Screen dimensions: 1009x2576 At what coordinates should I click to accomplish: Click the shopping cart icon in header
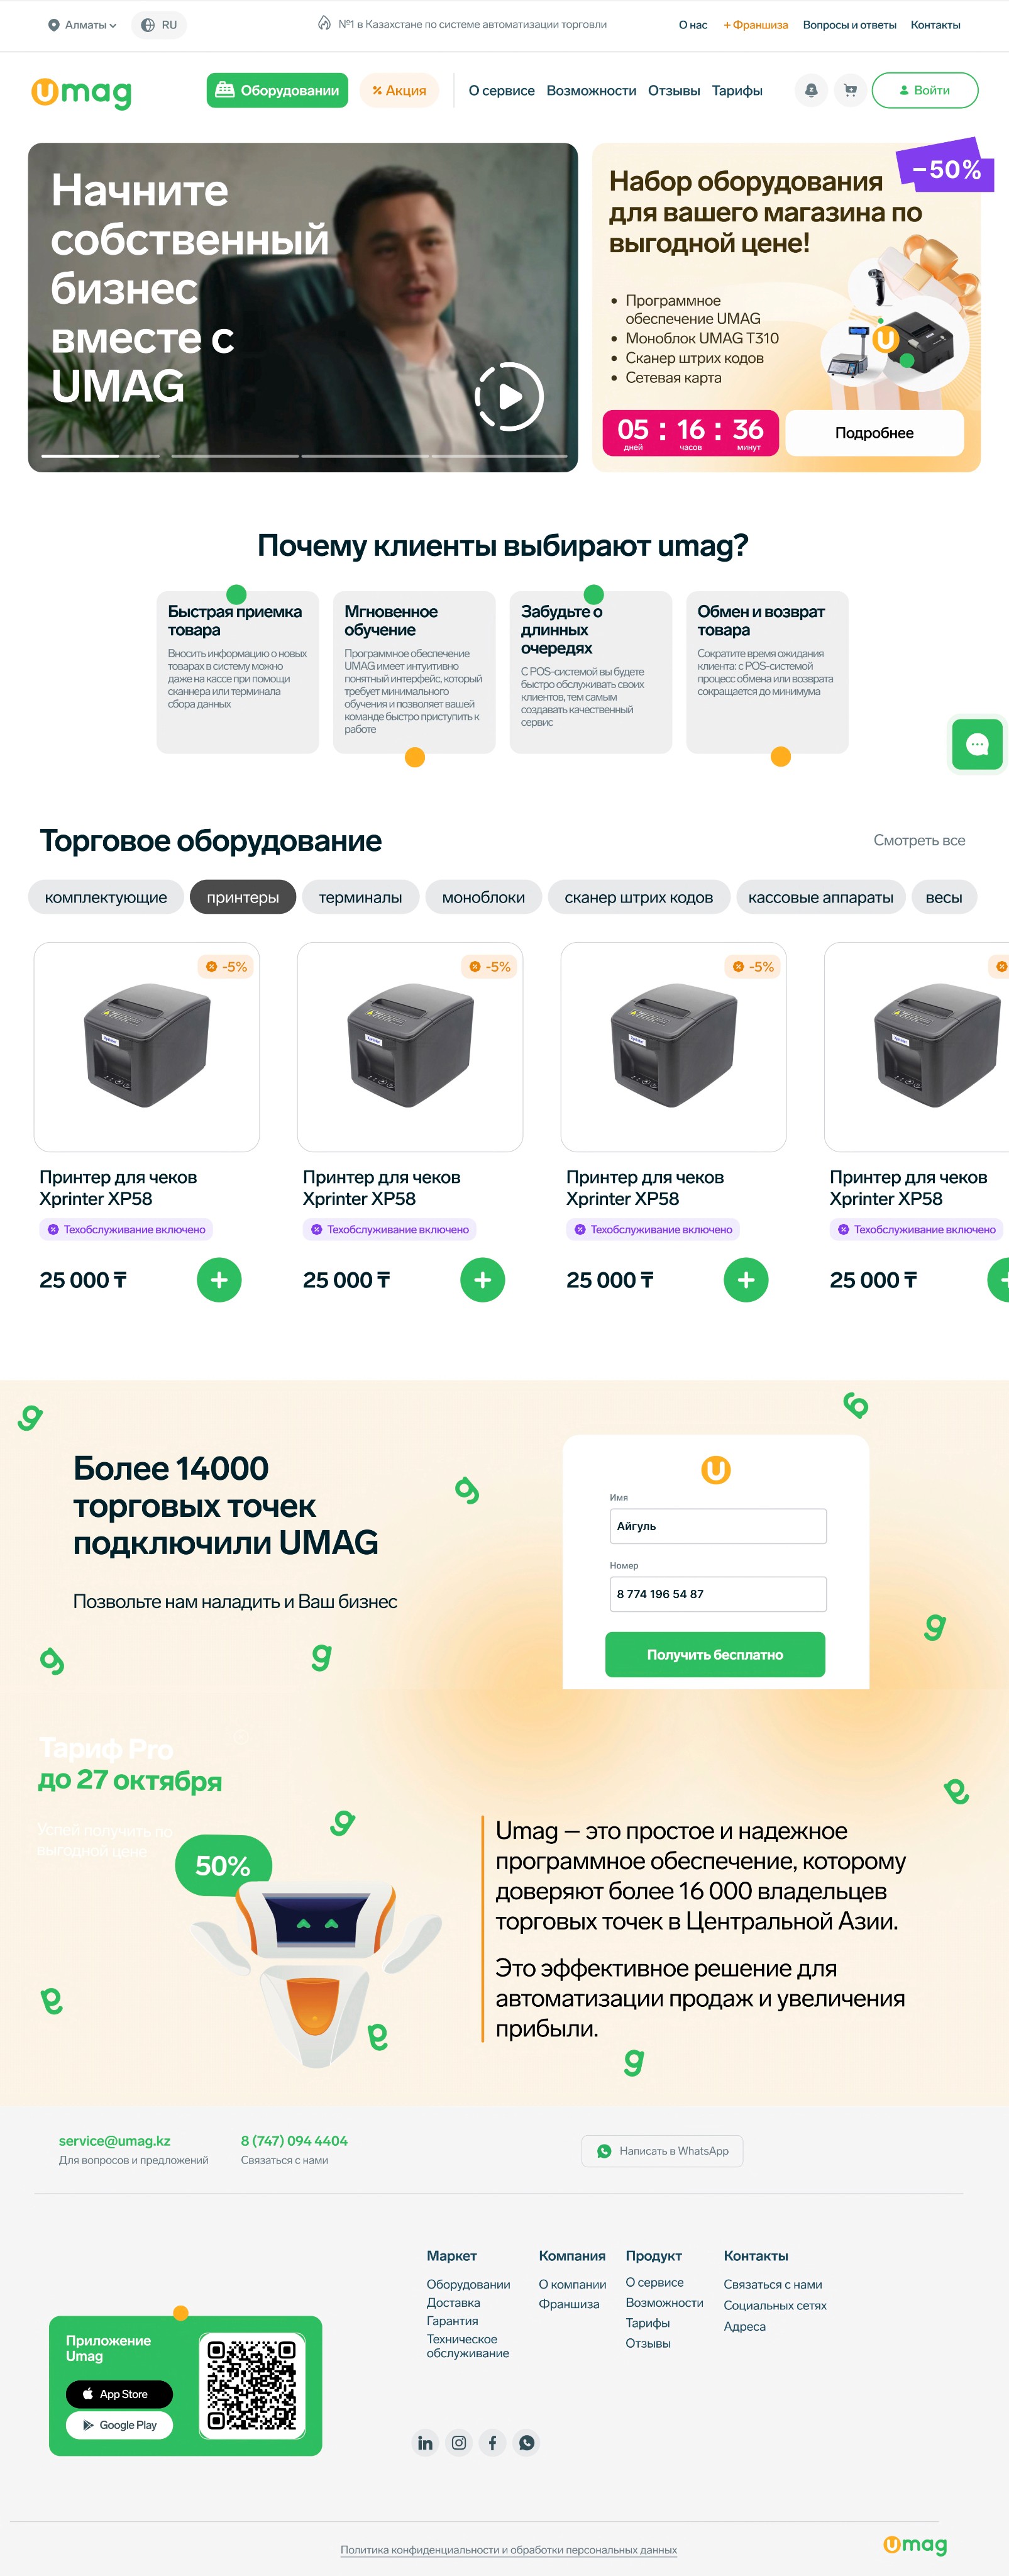click(x=850, y=90)
